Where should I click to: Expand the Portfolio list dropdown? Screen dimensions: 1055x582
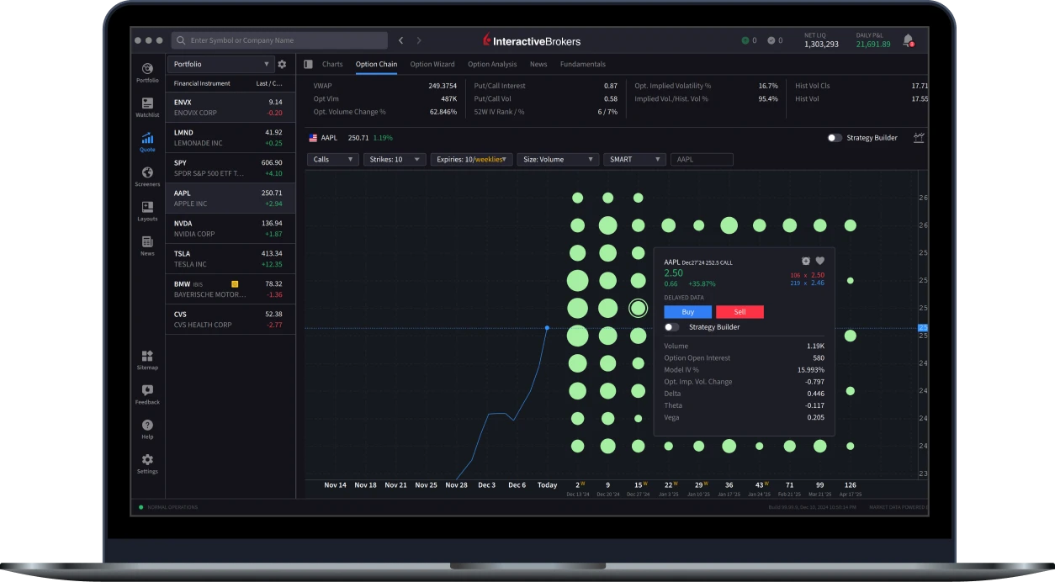click(220, 64)
